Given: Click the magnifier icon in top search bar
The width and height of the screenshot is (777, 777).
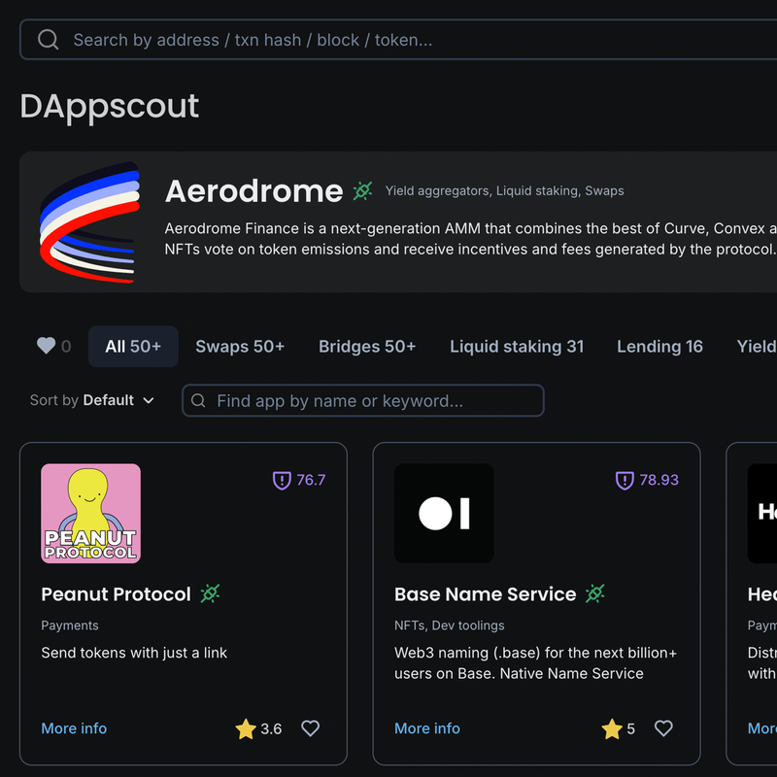Looking at the screenshot, I should pyautogui.click(x=48, y=40).
